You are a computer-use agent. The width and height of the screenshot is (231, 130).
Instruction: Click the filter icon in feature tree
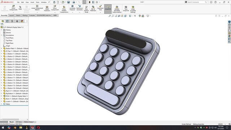[x=2, y=24]
